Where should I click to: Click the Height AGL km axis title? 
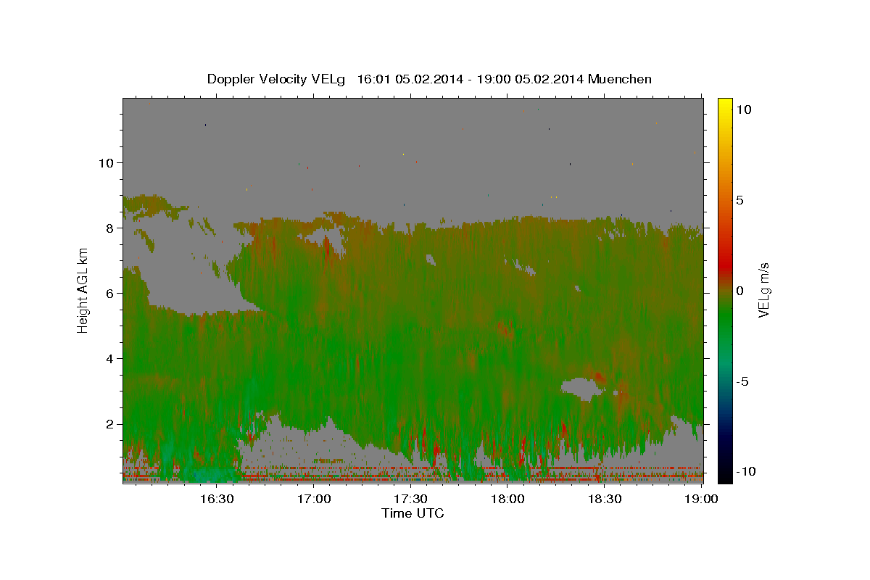(83, 290)
